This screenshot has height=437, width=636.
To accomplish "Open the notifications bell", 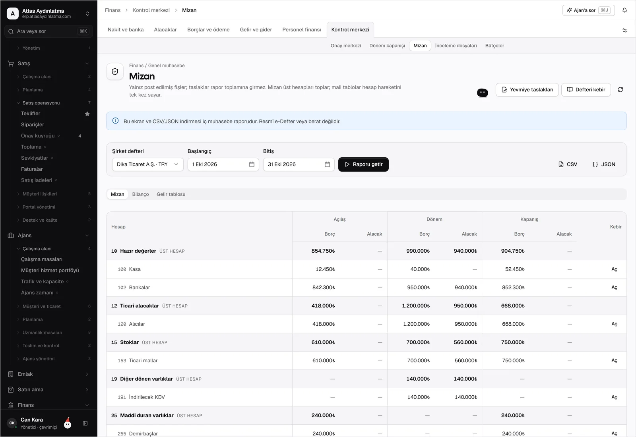I will [x=624, y=10].
